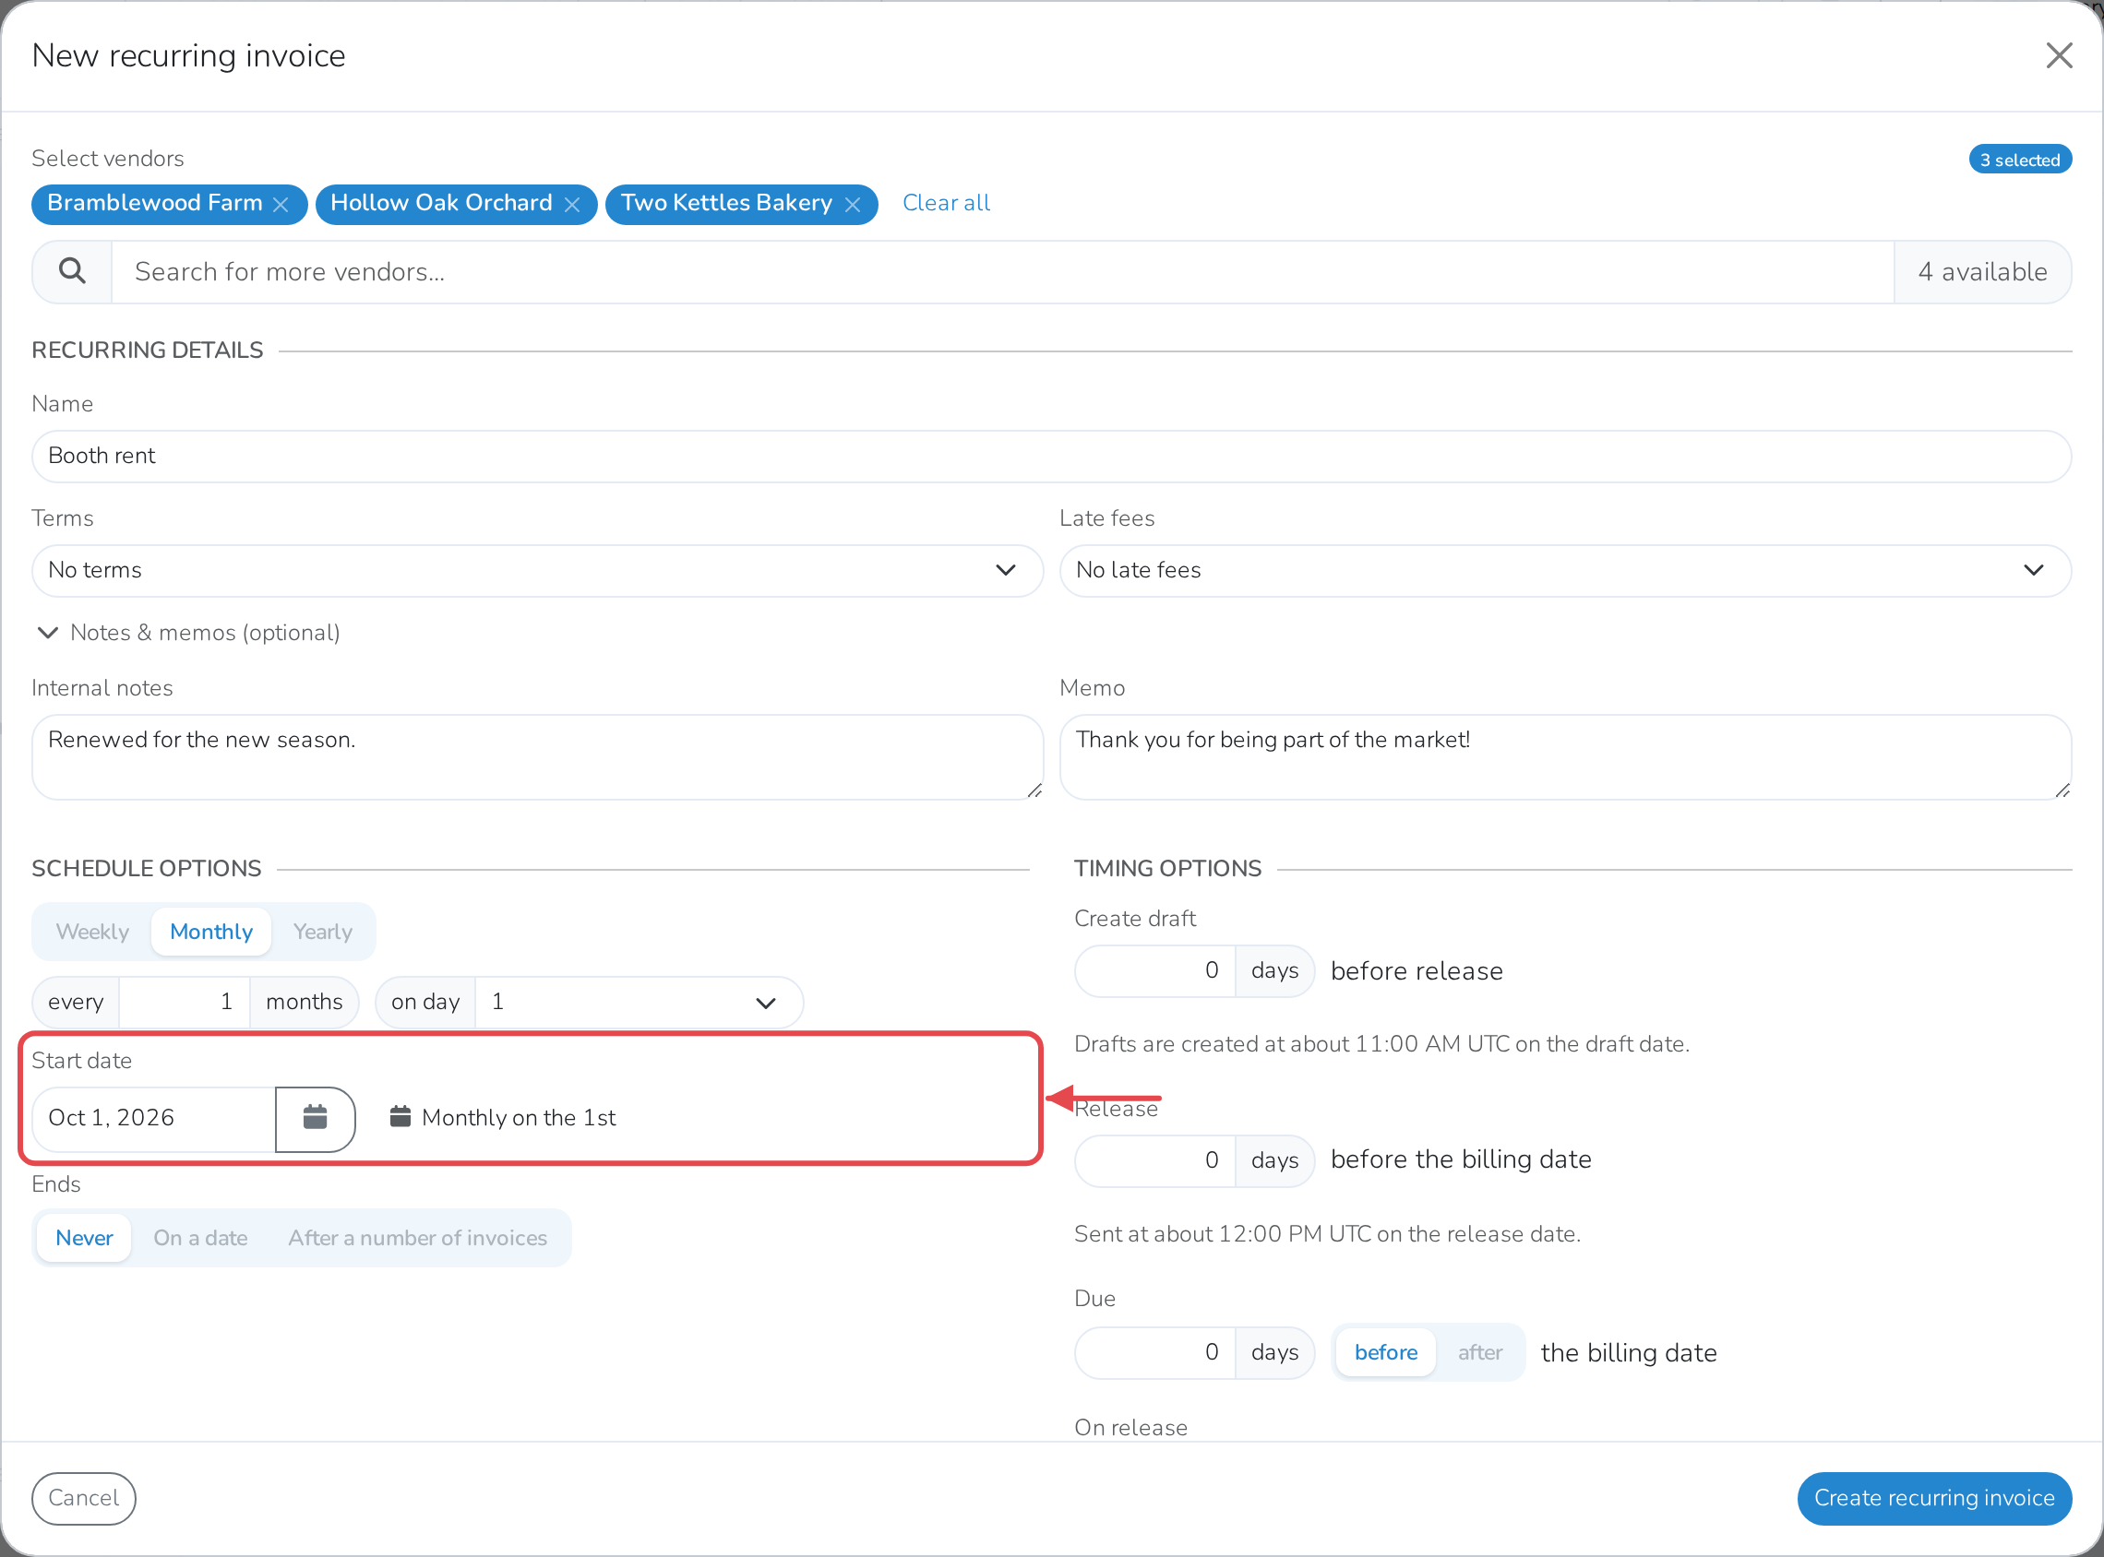Viewport: 2104px width, 1557px height.
Task: Click the Bramblewood Farm chip label
Action: (x=155, y=203)
